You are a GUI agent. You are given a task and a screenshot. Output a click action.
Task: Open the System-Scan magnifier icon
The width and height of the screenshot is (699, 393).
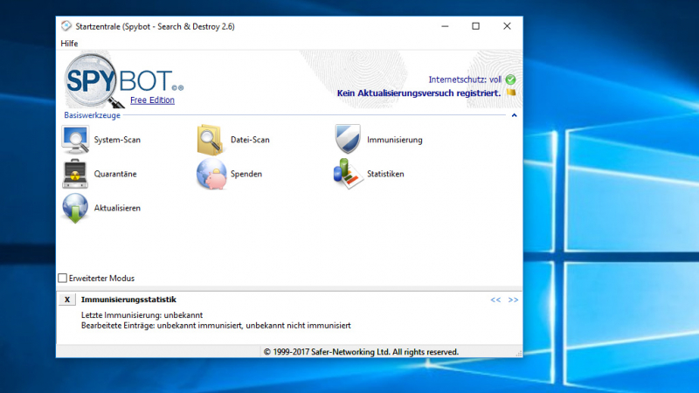[x=75, y=140]
